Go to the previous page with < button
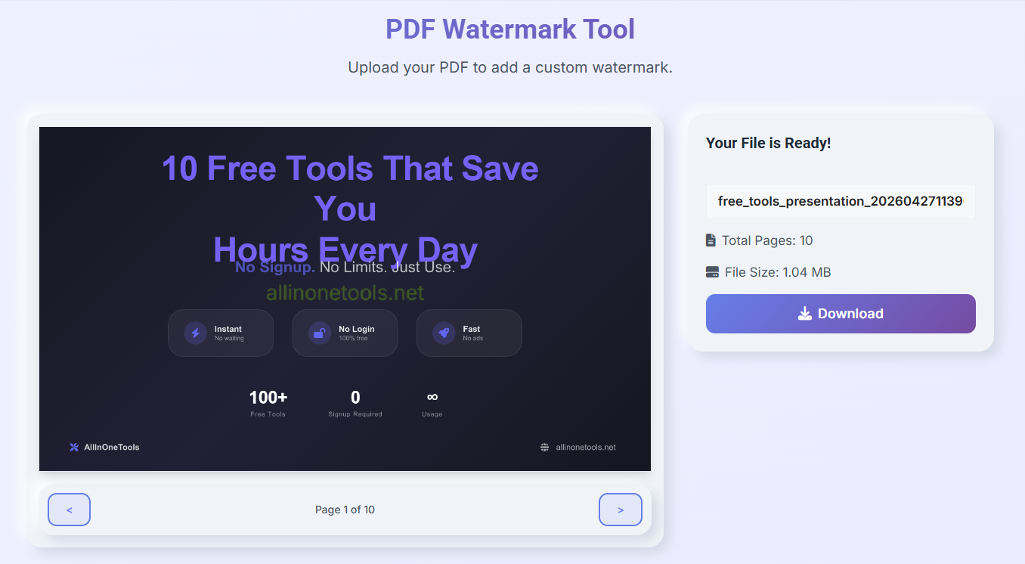The width and height of the screenshot is (1025, 564). (x=69, y=510)
